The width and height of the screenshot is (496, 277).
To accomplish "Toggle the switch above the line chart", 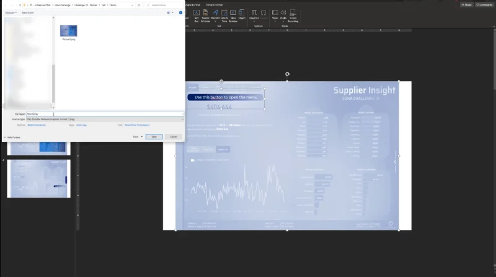I will [x=193, y=160].
